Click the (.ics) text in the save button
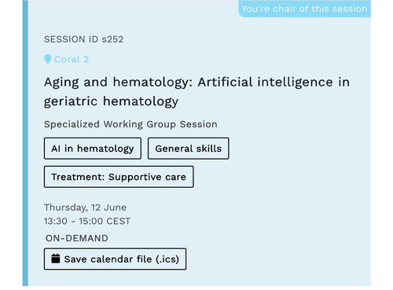Viewport: 393px width, 290px height. (x=167, y=259)
